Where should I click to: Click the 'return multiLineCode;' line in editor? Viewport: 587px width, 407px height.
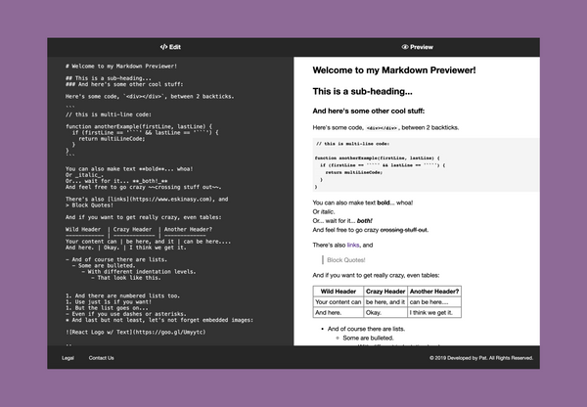coord(112,139)
